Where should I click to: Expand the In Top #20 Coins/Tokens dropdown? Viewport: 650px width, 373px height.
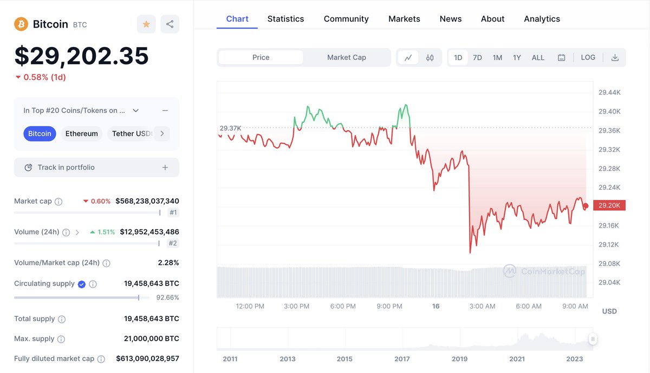pyautogui.click(x=136, y=110)
